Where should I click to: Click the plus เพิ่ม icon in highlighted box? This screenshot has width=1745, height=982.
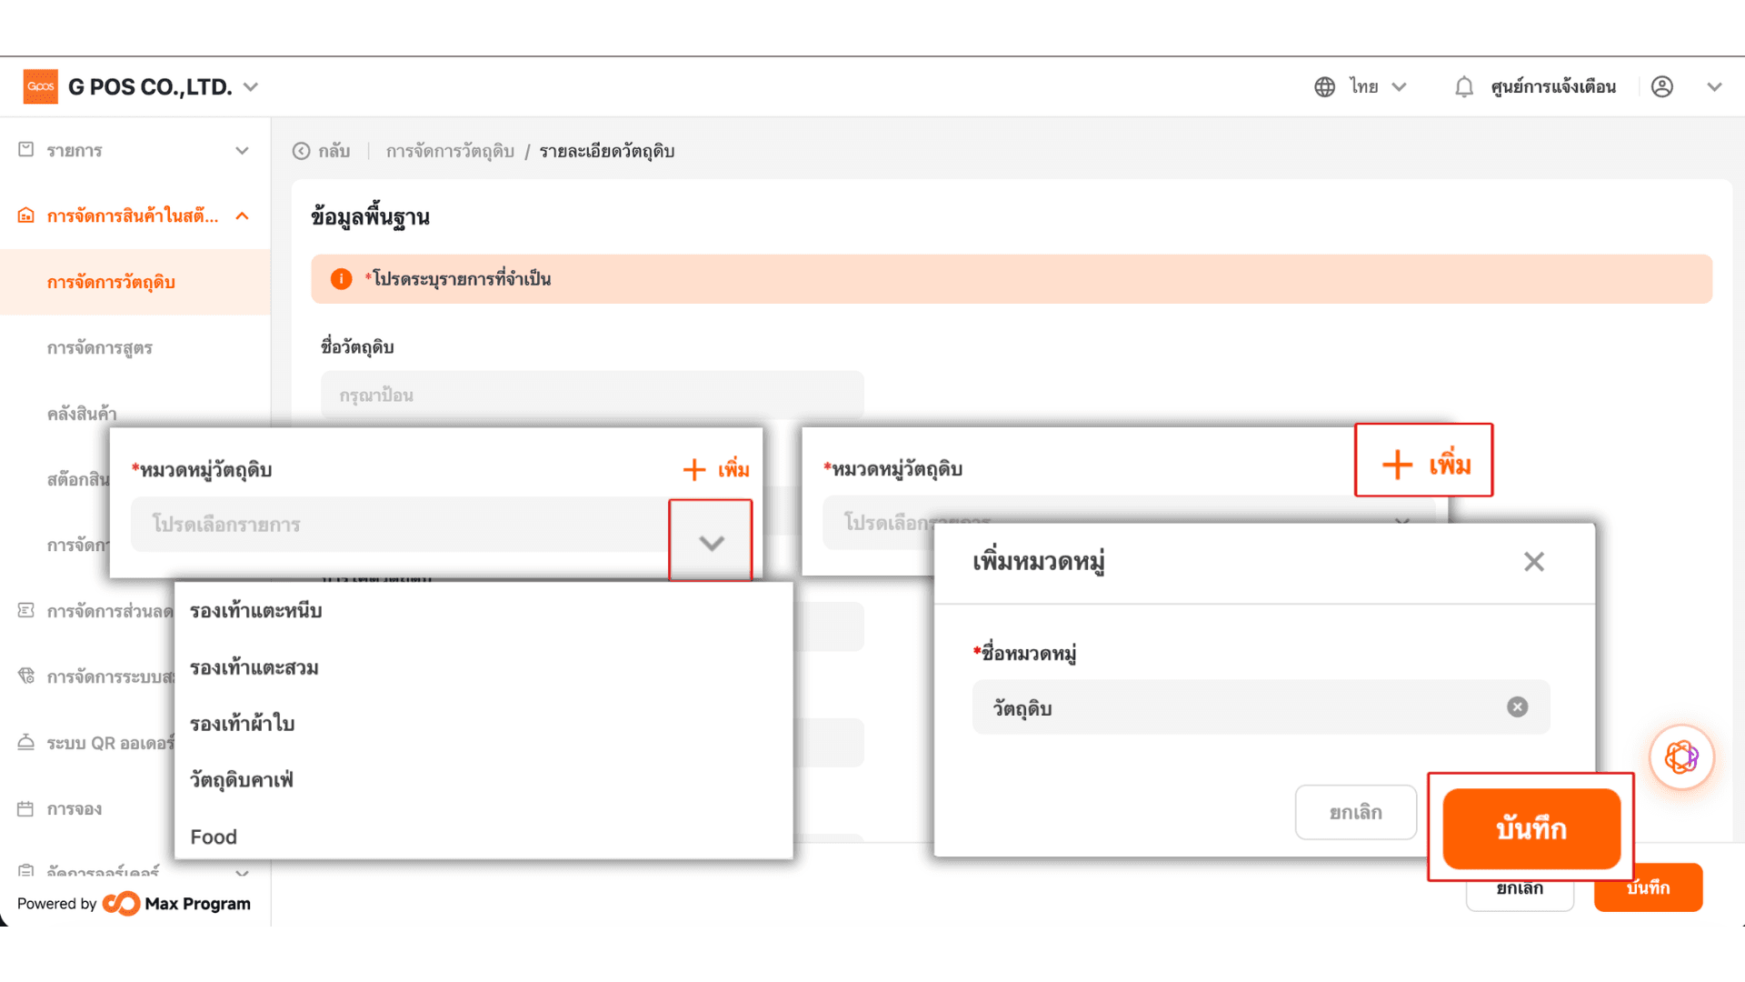[x=1397, y=465]
